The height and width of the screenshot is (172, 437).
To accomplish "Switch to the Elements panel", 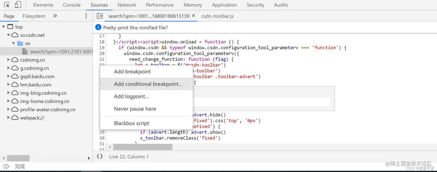I will click(43, 5).
